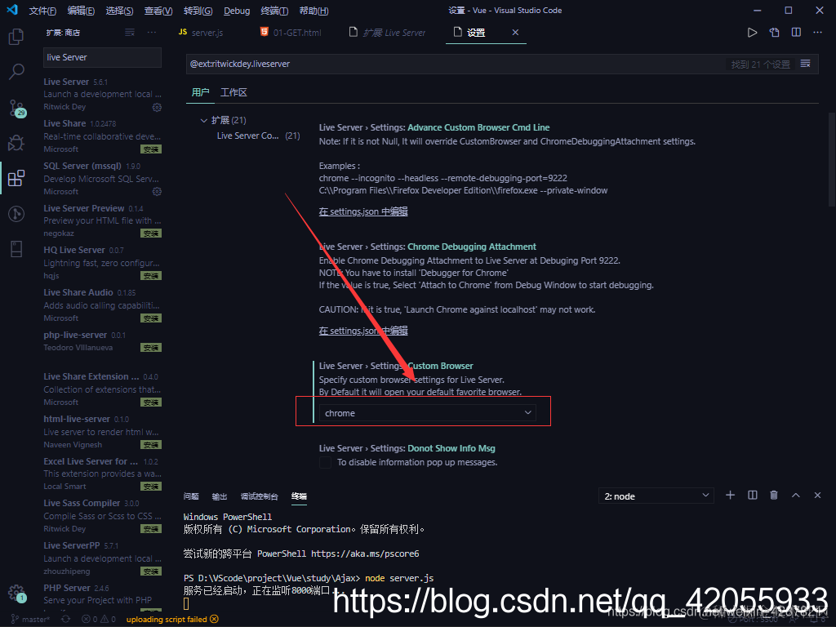Open Source Control view with 29 badge
This screenshot has height=627, width=836.
click(x=17, y=109)
